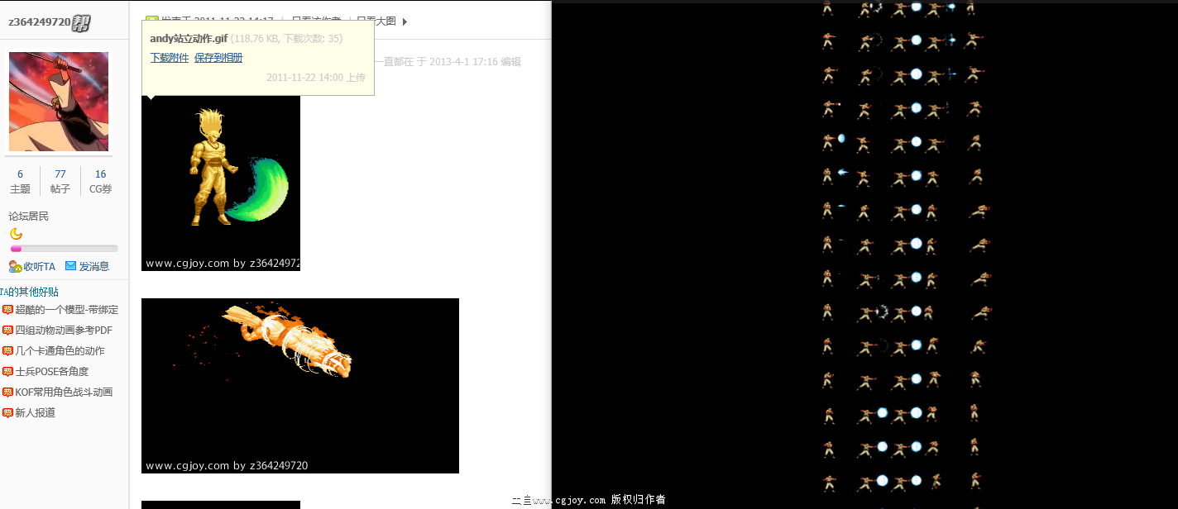Click the 热 icon beside 新人报道
Viewport: 1178px width, 509px height.
point(7,412)
